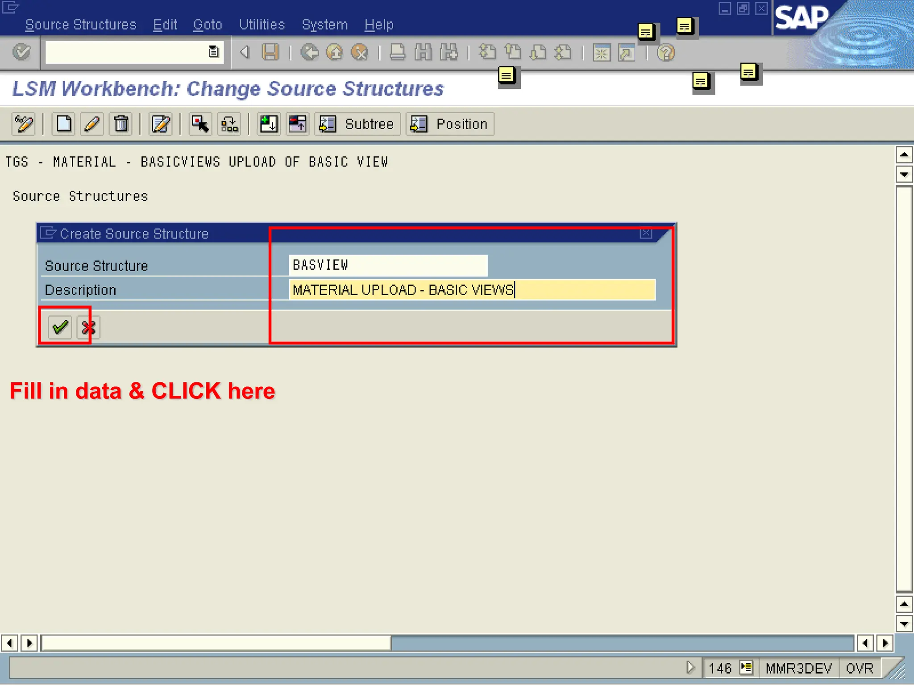This screenshot has width=914, height=686.
Task: Collapse command field with left triangle
Action: point(244,52)
